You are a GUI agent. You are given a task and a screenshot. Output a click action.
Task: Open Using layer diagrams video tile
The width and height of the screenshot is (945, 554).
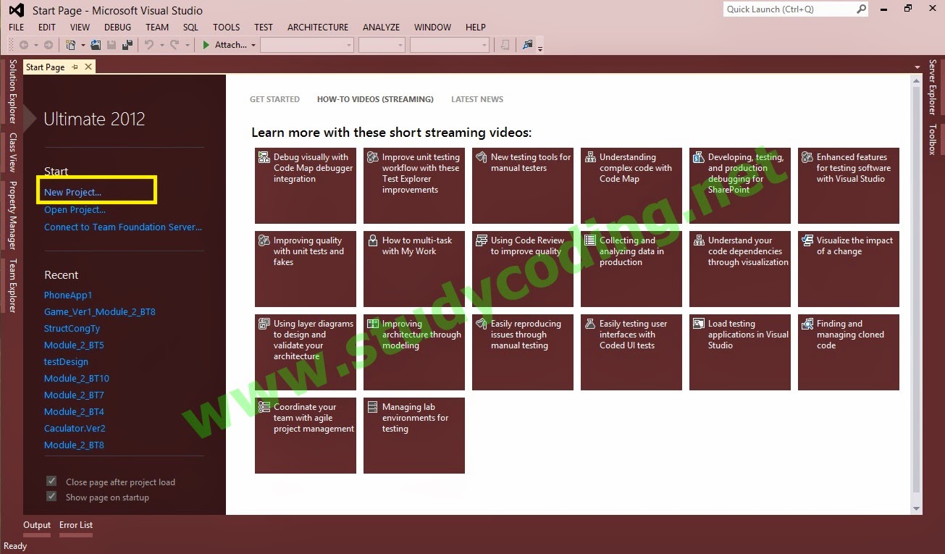pos(306,352)
